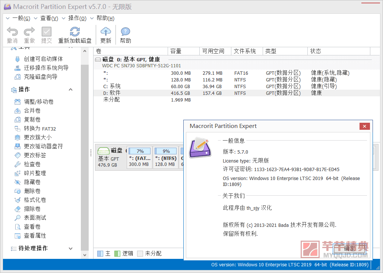Expand the 待处理操作 section chevron
This screenshot has width=383, height=273.
(x=70, y=248)
